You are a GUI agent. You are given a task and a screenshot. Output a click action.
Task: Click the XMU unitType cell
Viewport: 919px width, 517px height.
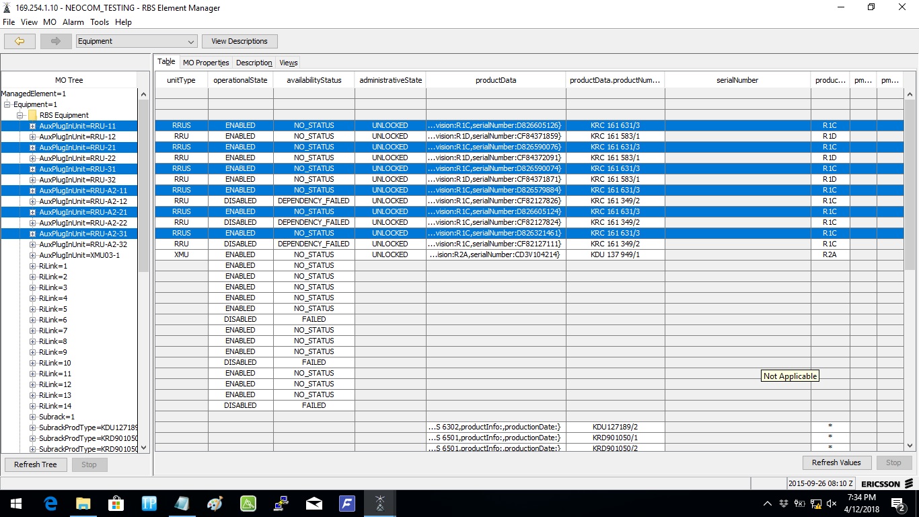[182, 255]
